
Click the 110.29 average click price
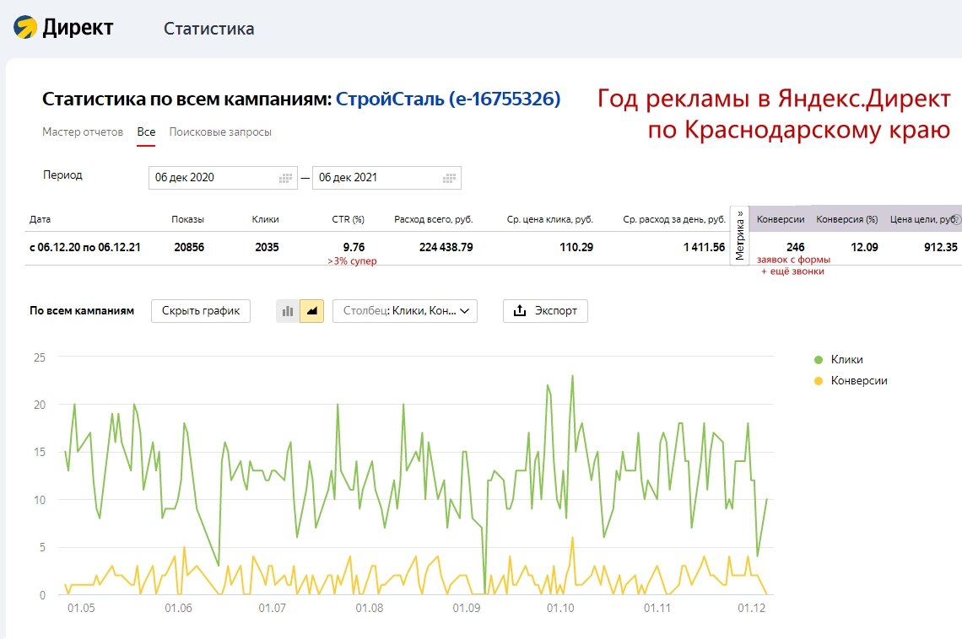[576, 248]
